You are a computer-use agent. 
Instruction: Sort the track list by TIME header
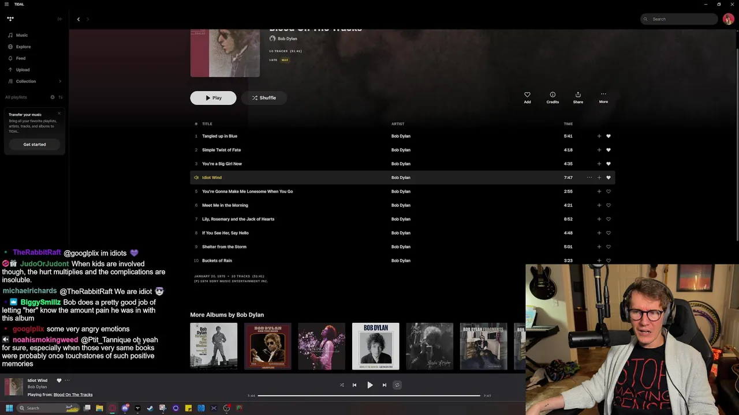[x=568, y=124]
